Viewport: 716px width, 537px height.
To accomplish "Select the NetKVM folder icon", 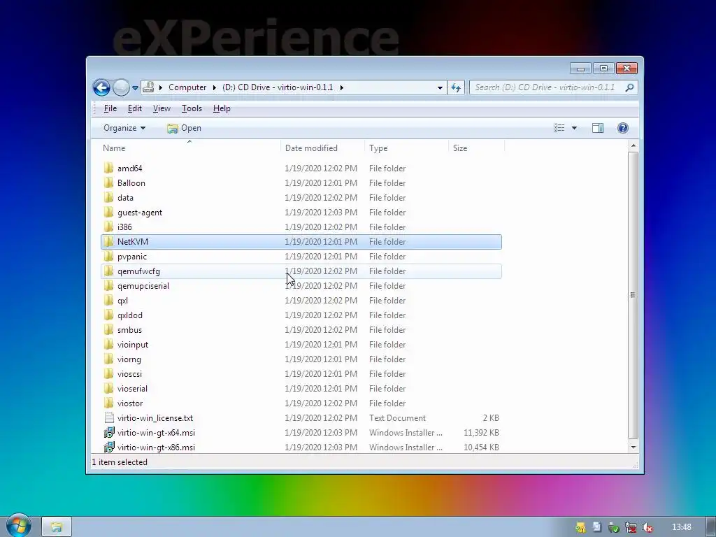I will [108, 241].
